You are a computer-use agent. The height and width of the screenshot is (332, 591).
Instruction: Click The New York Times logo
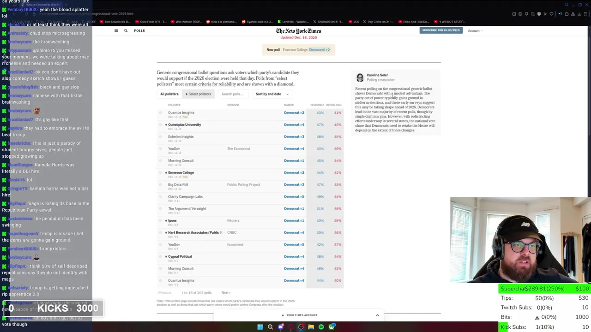coord(299,31)
